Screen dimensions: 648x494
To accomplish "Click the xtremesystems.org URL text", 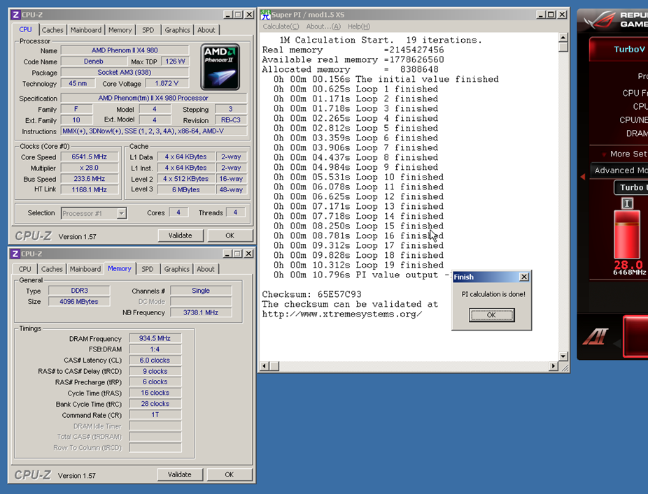I will click(x=342, y=314).
